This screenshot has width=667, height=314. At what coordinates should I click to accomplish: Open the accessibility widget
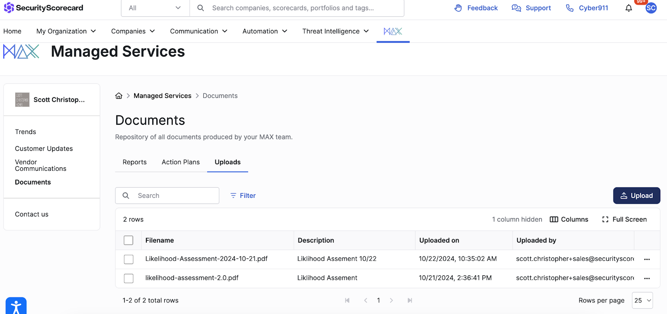pyautogui.click(x=16, y=306)
